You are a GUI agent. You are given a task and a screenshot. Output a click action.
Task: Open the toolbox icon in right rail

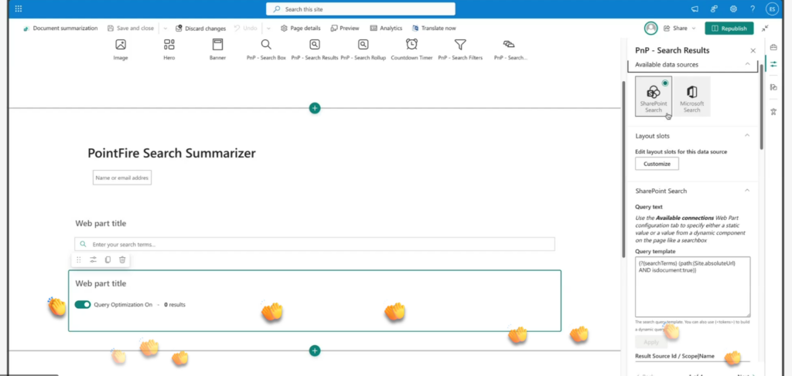[x=773, y=47]
